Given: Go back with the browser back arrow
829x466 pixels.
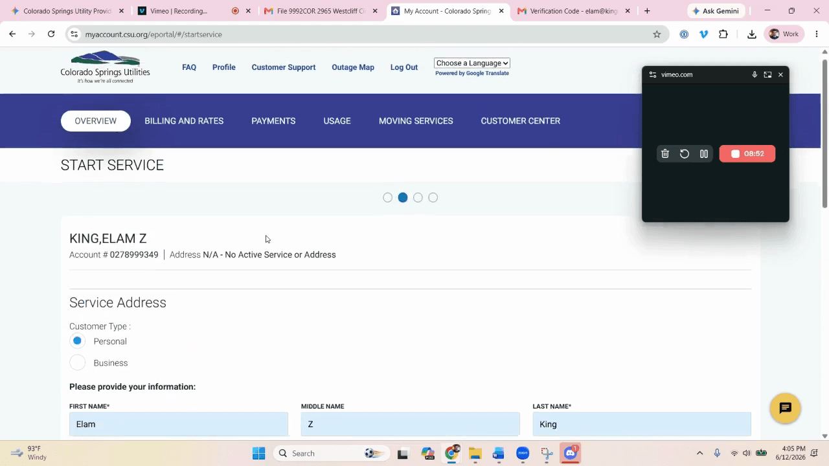Looking at the screenshot, I should pyautogui.click(x=12, y=34).
